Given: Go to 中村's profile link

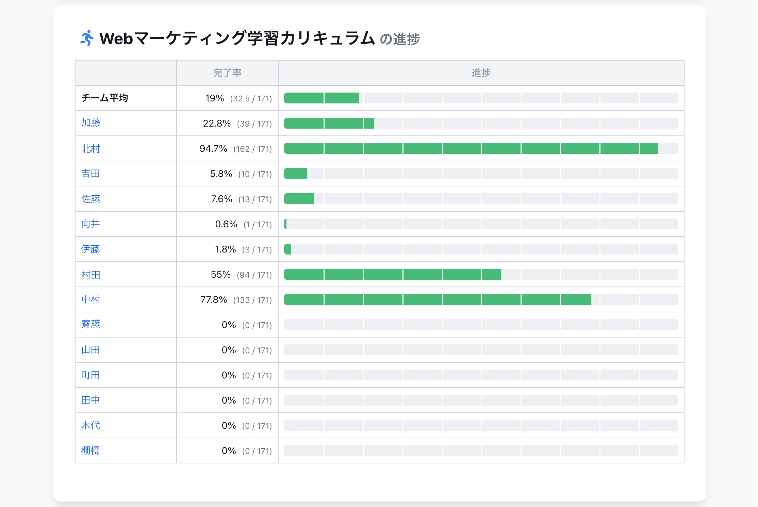Looking at the screenshot, I should (x=91, y=299).
